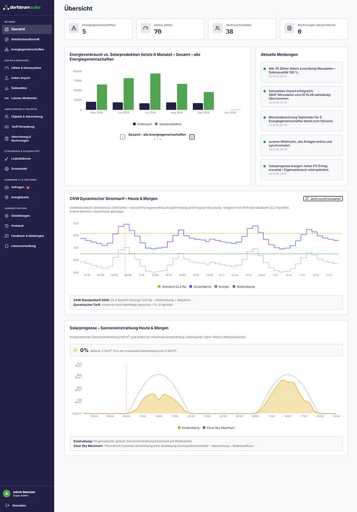Open the Swisseldex-Import erfolgreich message

point(302,97)
